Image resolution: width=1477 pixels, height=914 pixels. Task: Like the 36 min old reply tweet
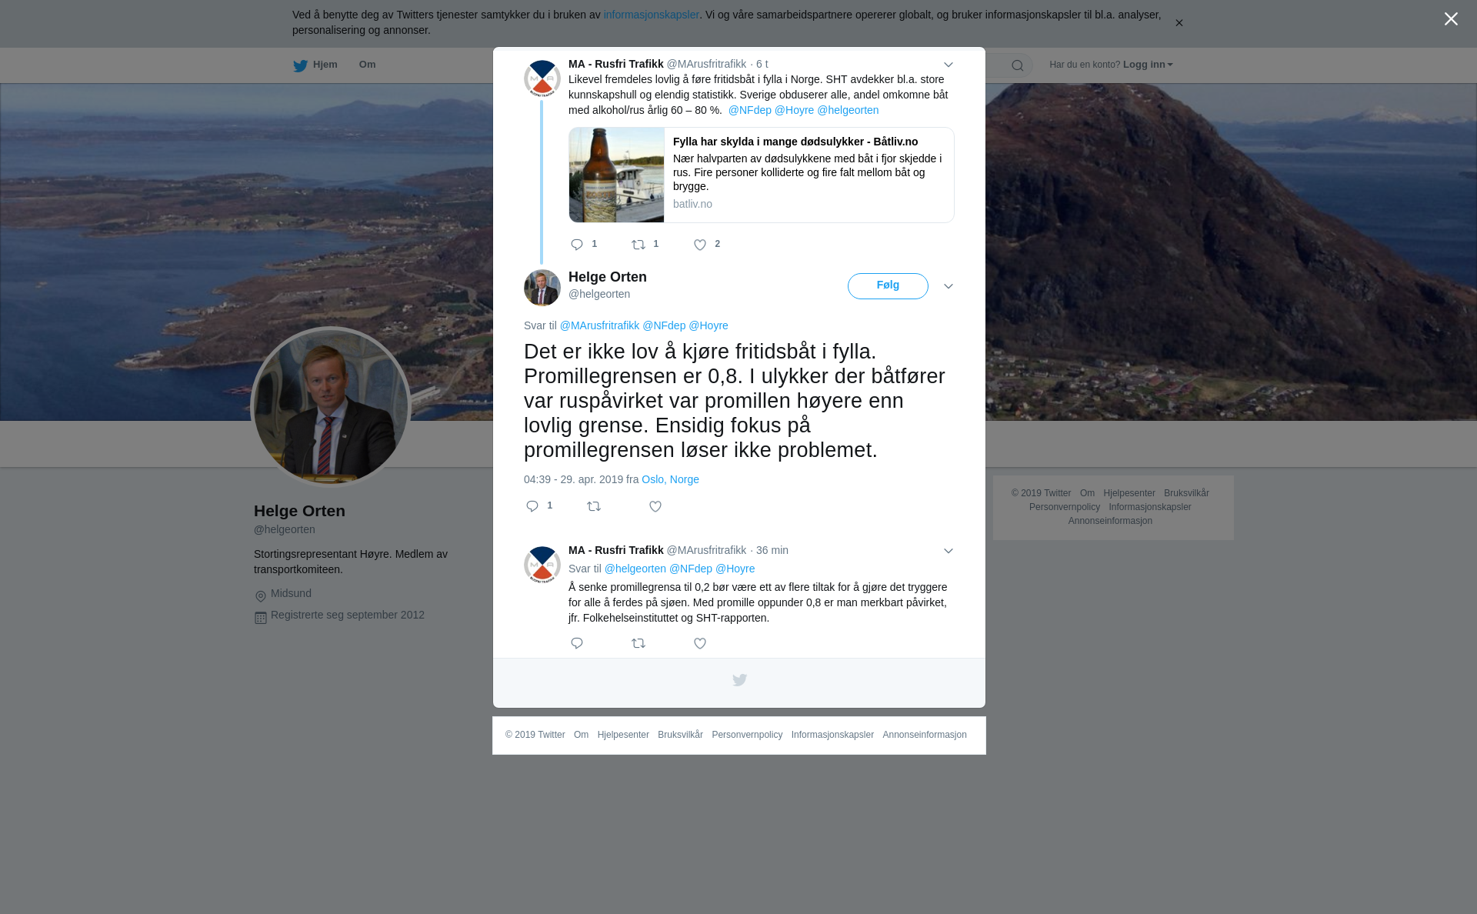click(700, 643)
